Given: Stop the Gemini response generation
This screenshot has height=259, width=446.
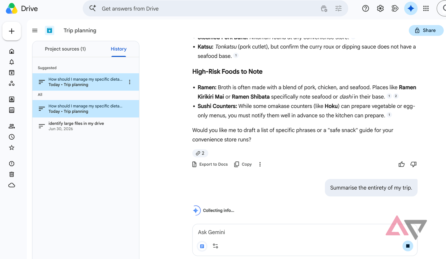Looking at the screenshot, I should [408, 246].
